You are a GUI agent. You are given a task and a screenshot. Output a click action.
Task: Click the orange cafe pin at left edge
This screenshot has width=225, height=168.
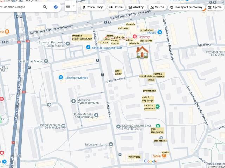pos(7,31)
